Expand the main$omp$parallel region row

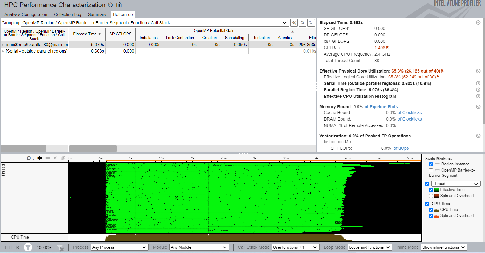(x=3, y=45)
